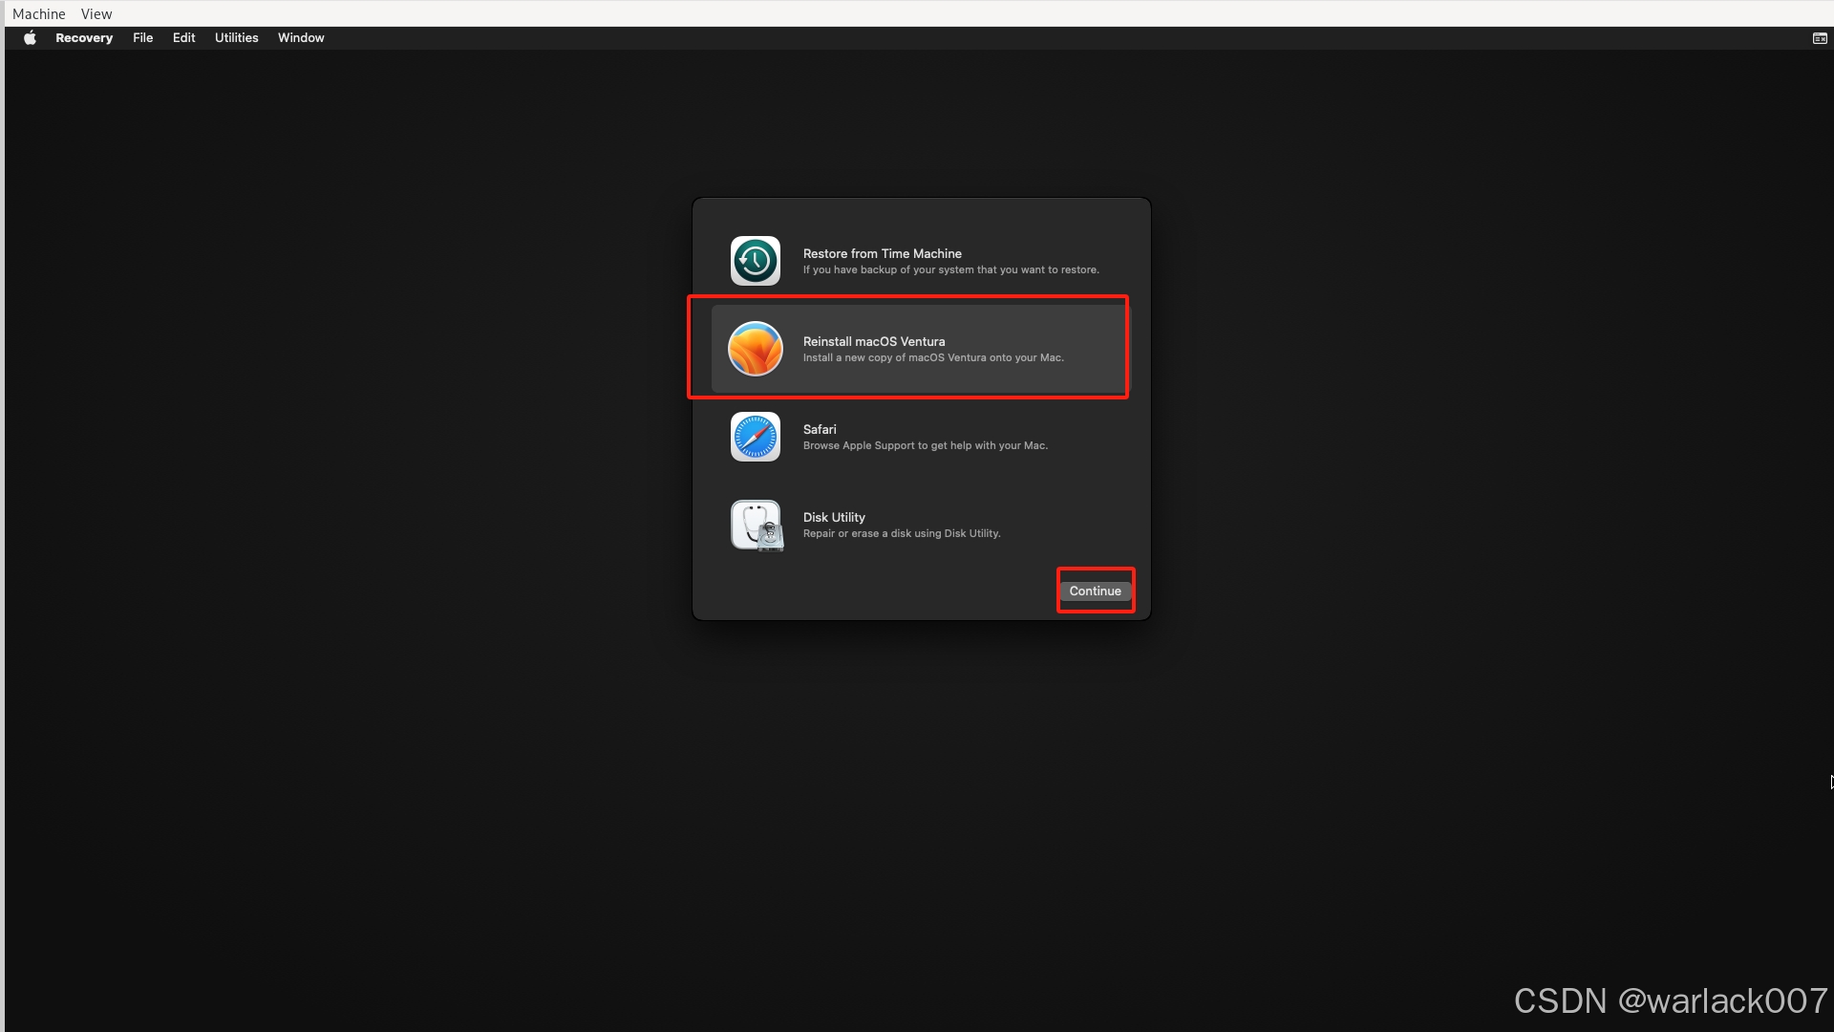Click the Safari compass icon
This screenshot has width=1834, height=1032.
(756, 437)
